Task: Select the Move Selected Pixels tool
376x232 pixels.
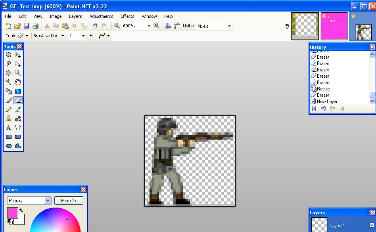Action: 18,55
